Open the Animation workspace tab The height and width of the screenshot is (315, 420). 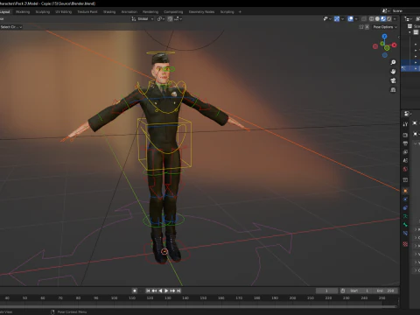(x=129, y=12)
